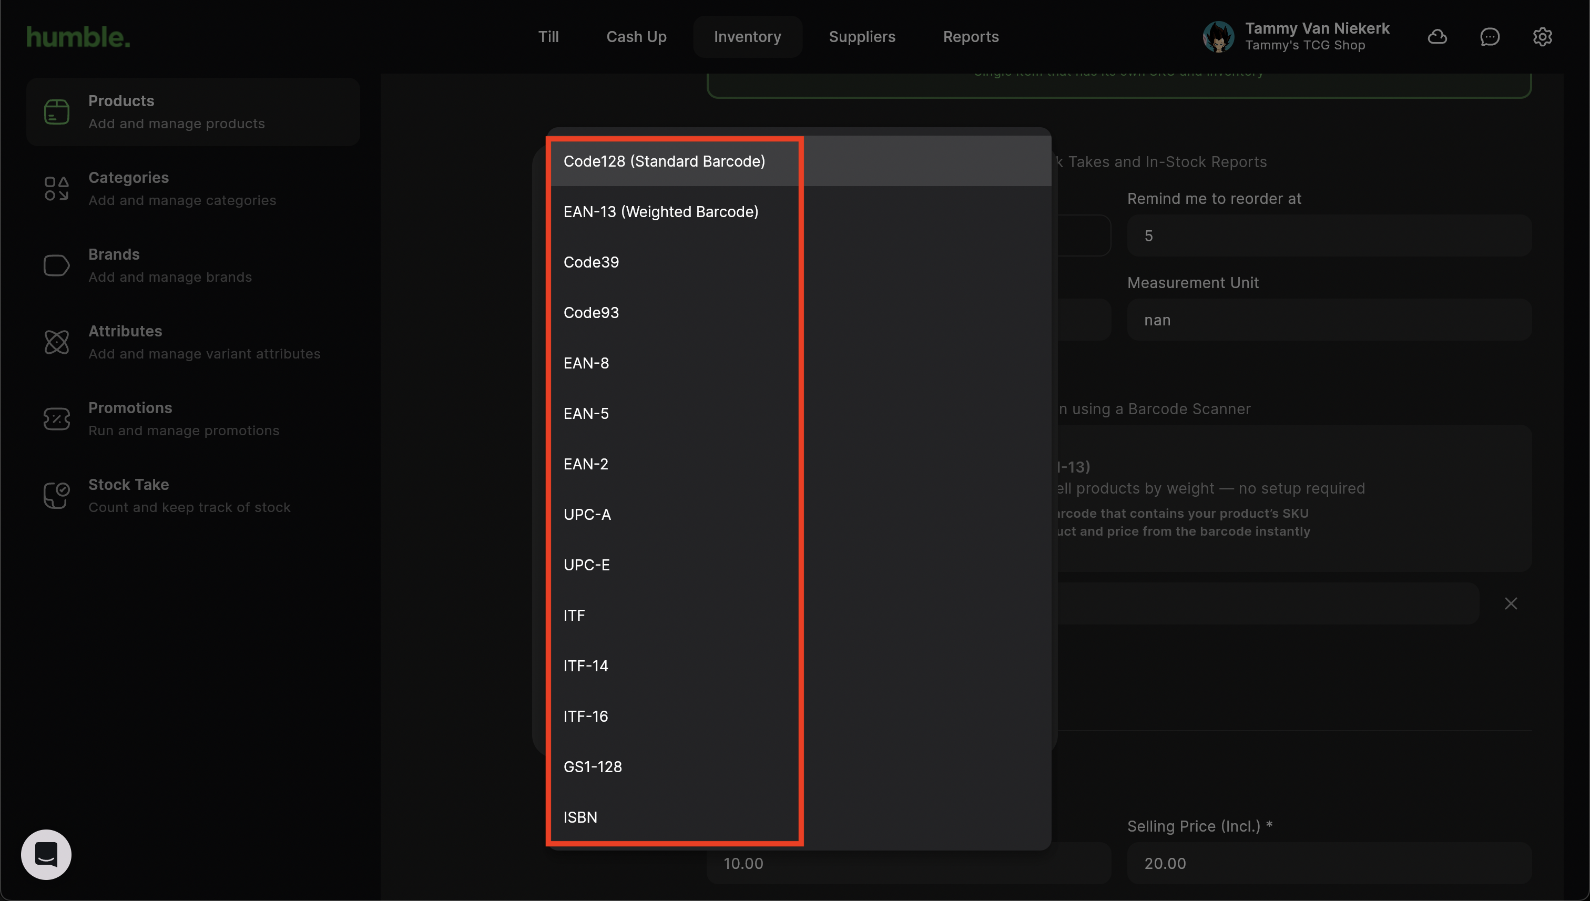Image resolution: width=1590 pixels, height=901 pixels.
Task: Switch to the Till tab
Action: [x=548, y=37]
